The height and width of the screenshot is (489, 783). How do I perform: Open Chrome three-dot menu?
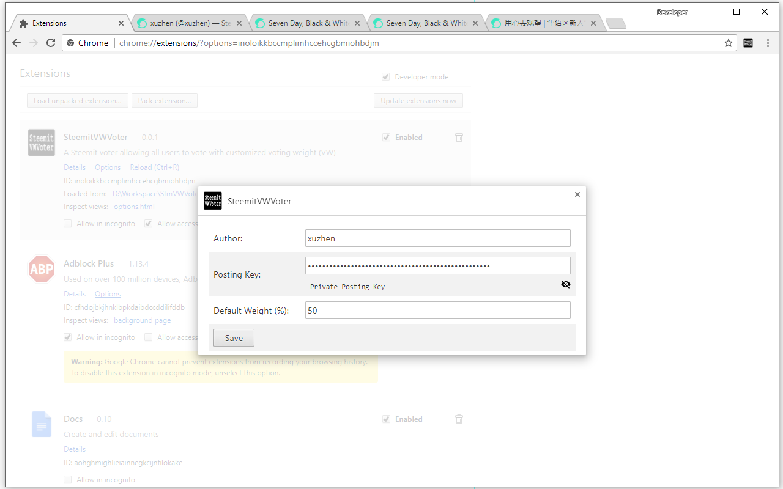click(768, 43)
